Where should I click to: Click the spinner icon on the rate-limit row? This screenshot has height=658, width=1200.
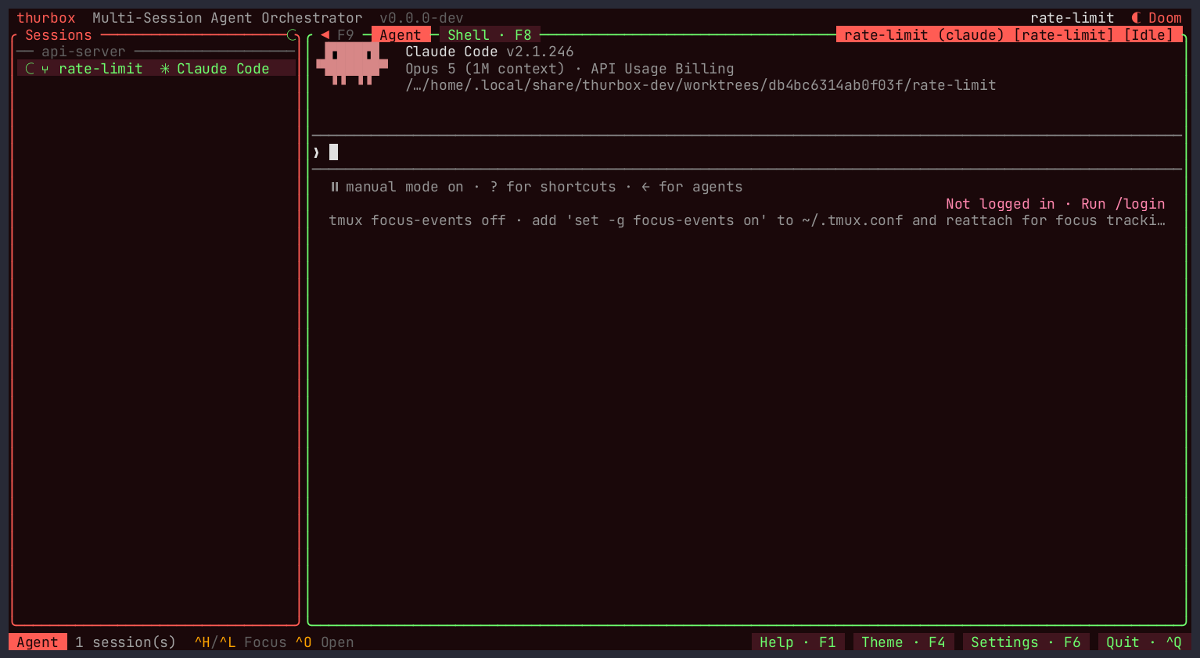coord(30,69)
